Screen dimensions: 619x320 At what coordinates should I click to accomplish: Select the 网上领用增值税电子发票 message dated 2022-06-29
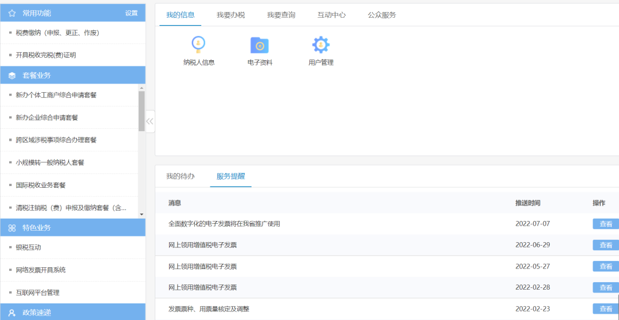pos(202,245)
